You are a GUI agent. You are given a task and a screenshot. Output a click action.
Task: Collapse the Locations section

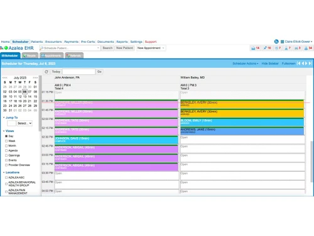4,172
